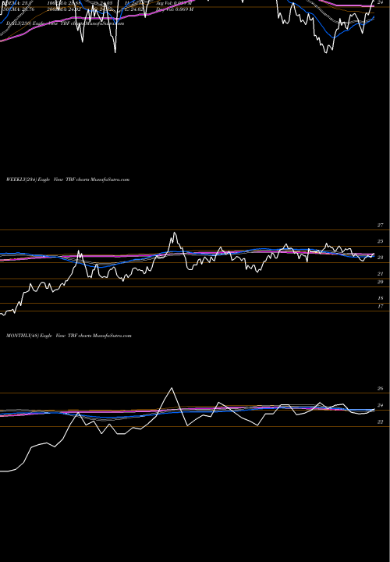390x562 pixels.
Task: Click the MONTHLY(48) Eagle View chart title
Action: point(69,336)
